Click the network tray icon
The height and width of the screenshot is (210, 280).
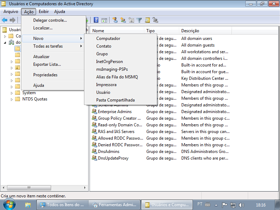[233, 205]
